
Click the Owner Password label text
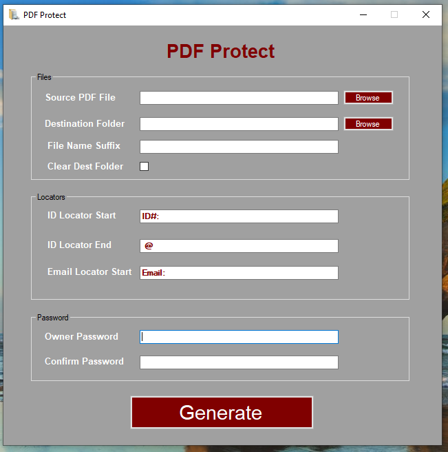pos(81,337)
